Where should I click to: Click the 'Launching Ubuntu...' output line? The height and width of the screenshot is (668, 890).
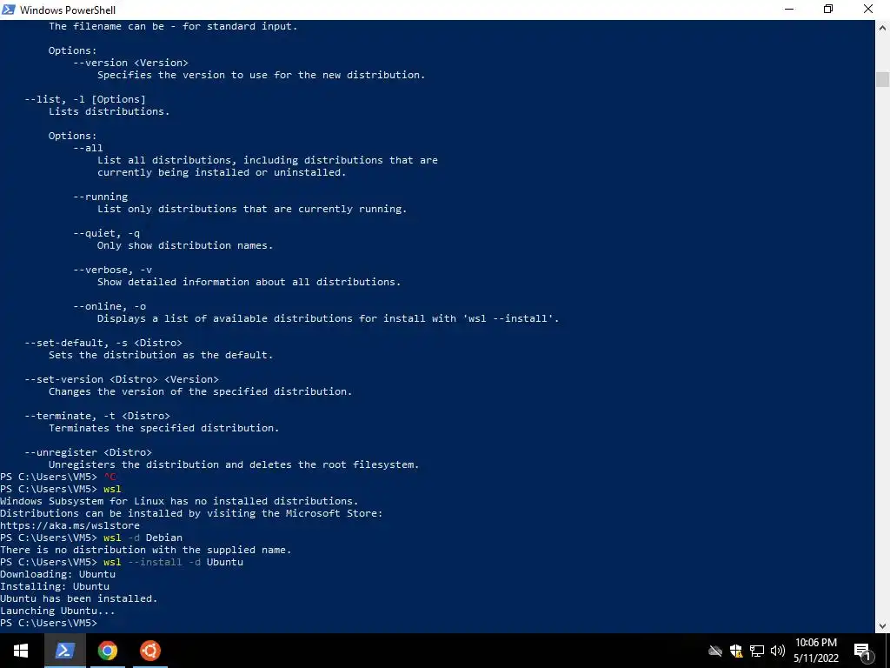pyautogui.click(x=57, y=611)
